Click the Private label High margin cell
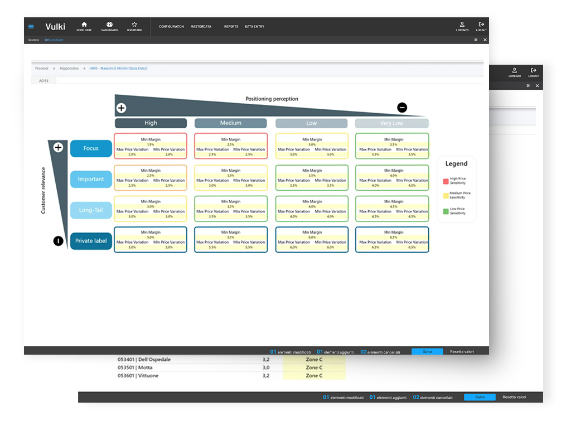The width and height of the screenshot is (571, 435). 150,239
